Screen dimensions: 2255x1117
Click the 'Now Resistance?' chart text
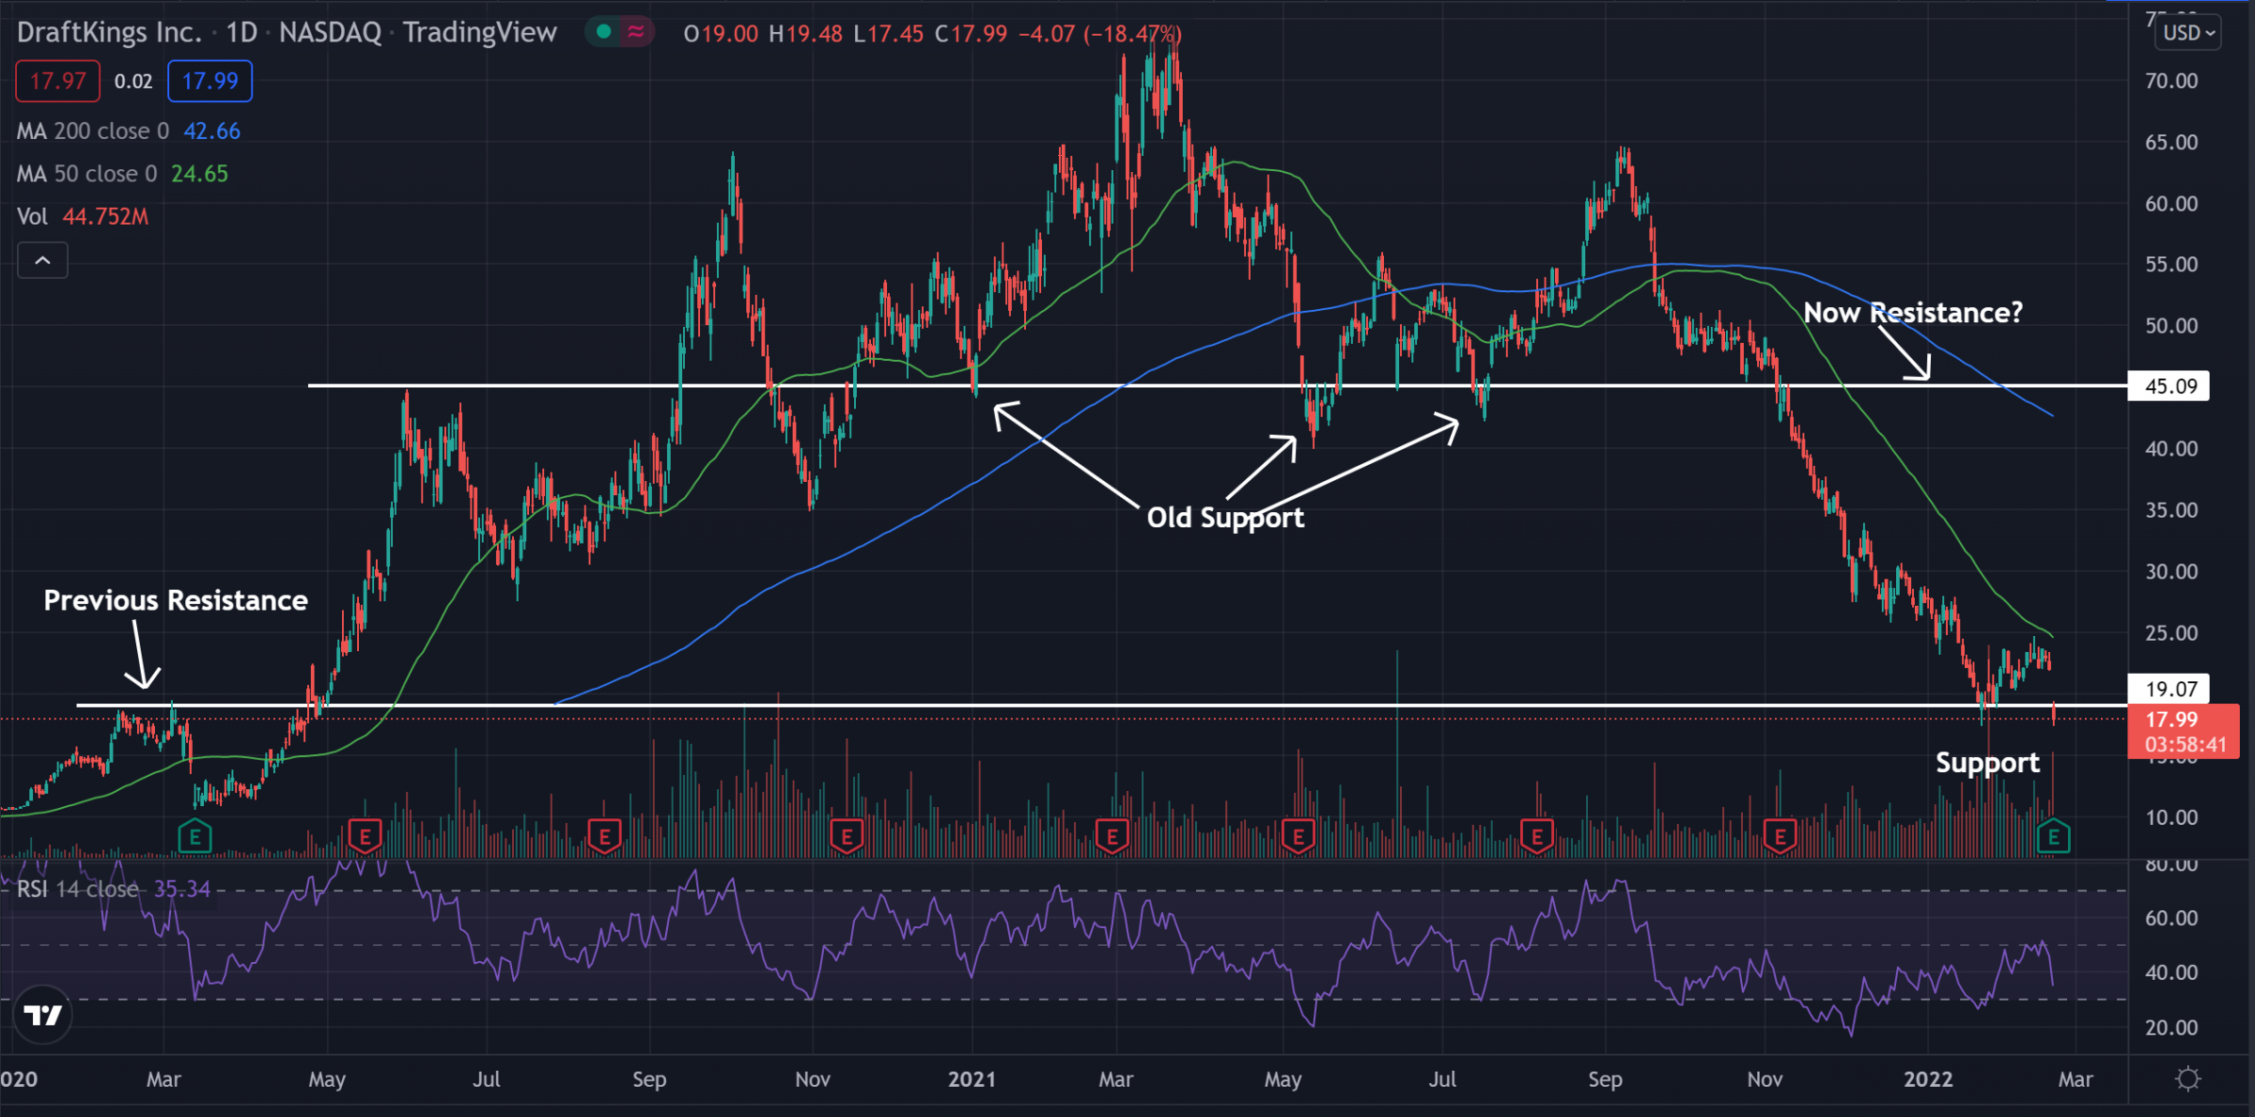pos(1913,313)
